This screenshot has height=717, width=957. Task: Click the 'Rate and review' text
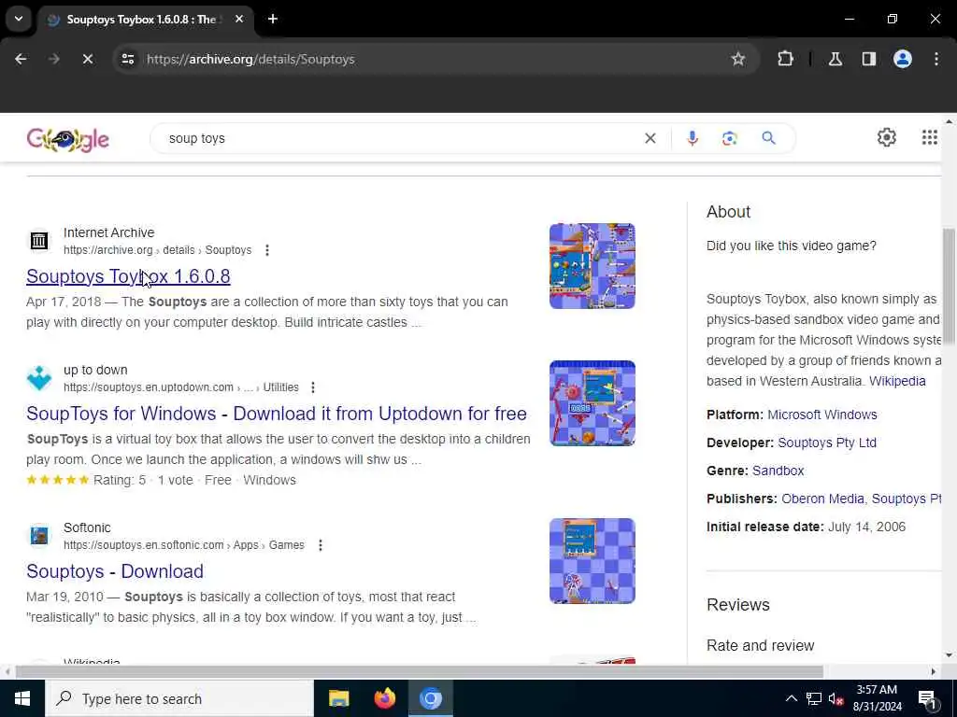pyautogui.click(x=761, y=645)
